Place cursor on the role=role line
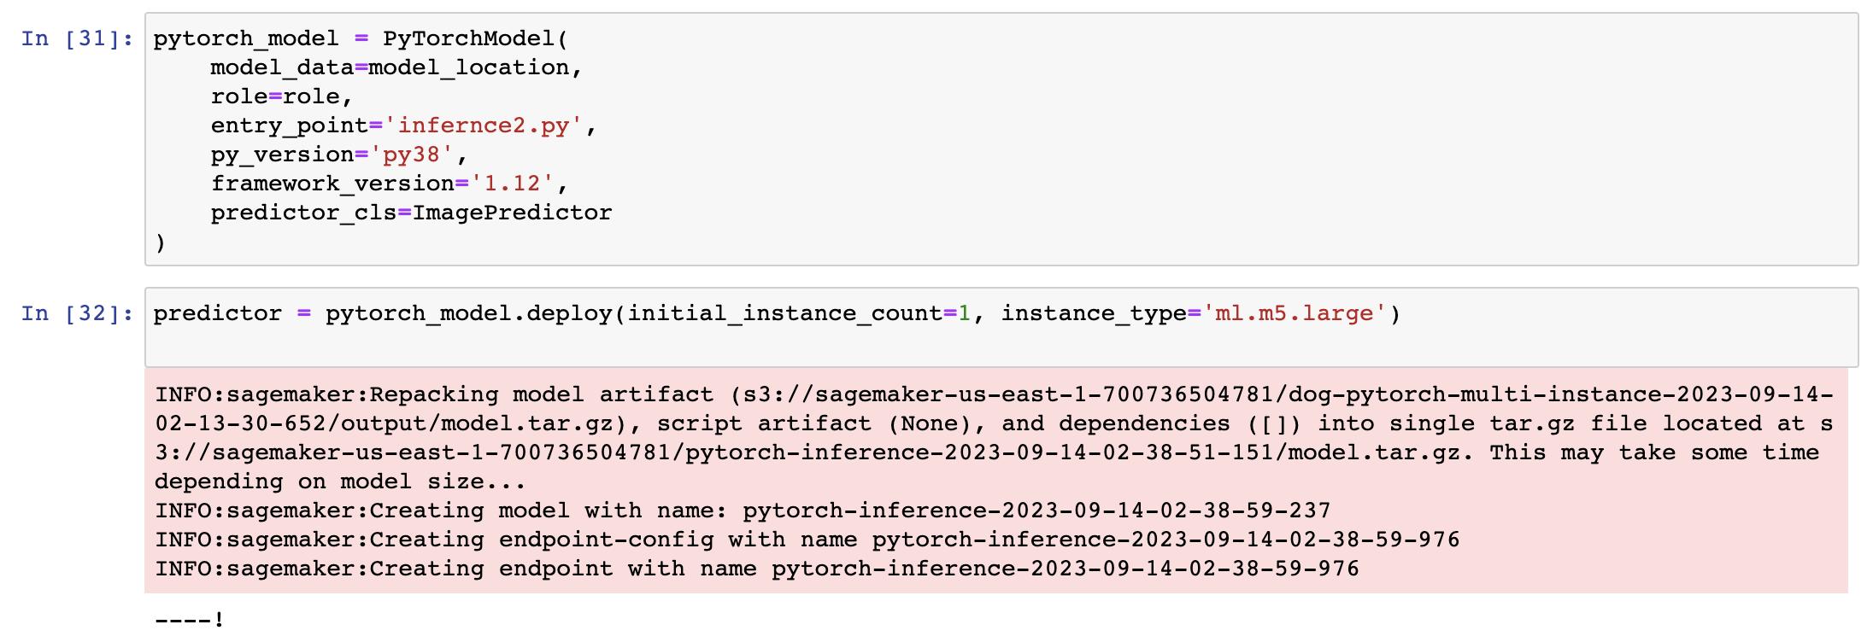The width and height of the screenshot is (1873, 642). pos(282,96)
